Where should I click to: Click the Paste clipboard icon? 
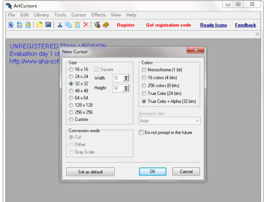[77, 25]
